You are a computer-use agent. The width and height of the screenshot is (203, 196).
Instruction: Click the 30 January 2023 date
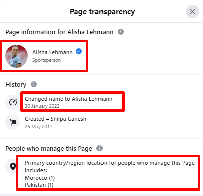[42, 106]
